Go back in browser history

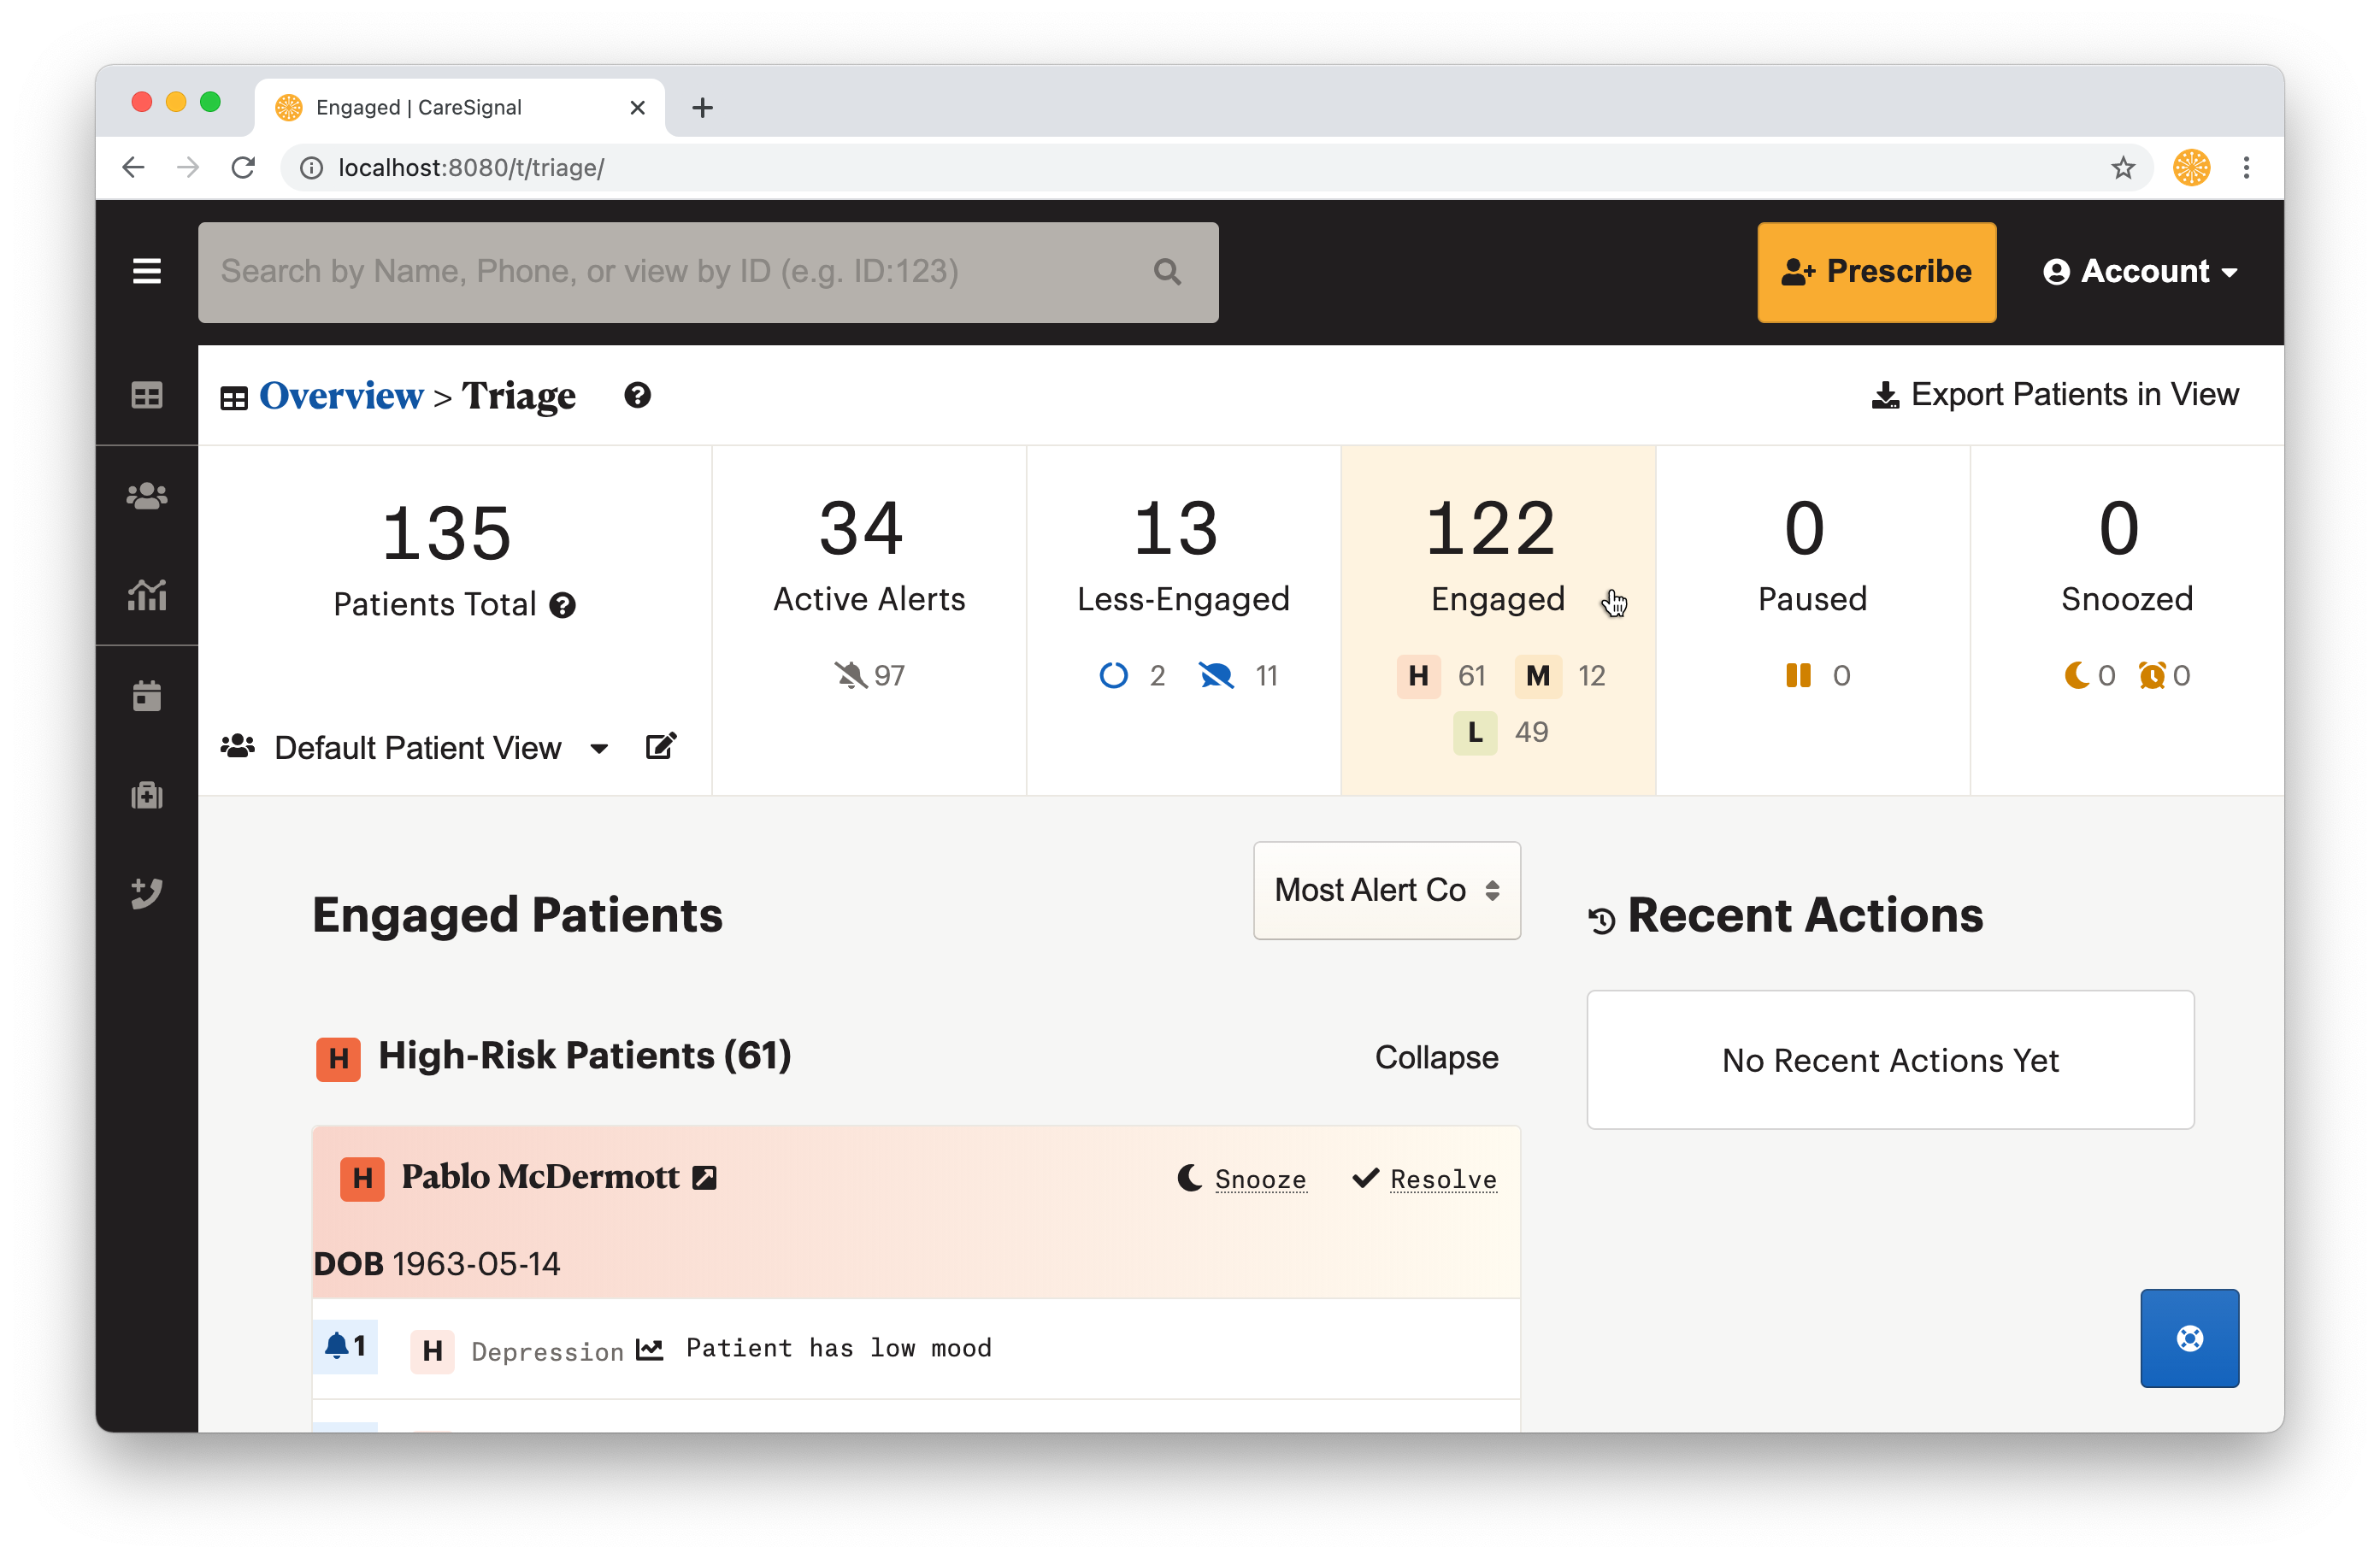click(x=134, y=167)
